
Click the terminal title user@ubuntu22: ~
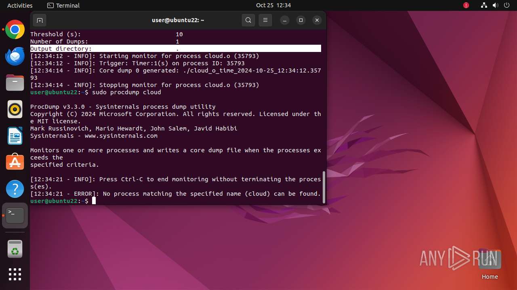coord(178,20)
